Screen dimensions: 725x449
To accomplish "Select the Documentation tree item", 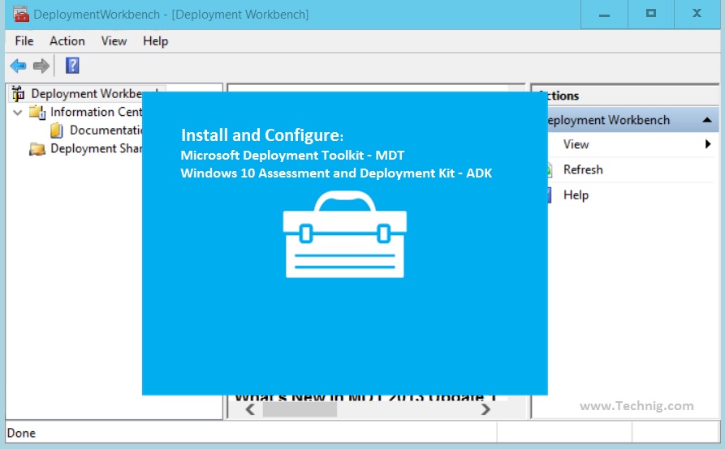I will point(106,130).
